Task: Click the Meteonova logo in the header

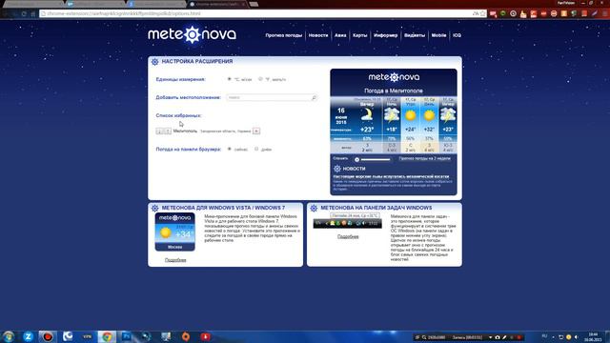Action: [192, 34]
